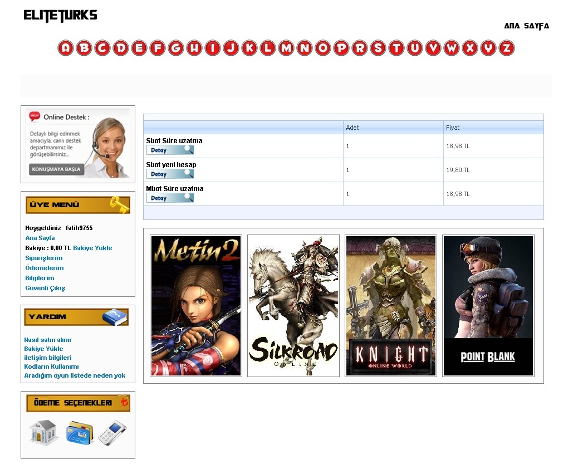
Task: Click the letter X circle icon
Action: click(470, 48)
